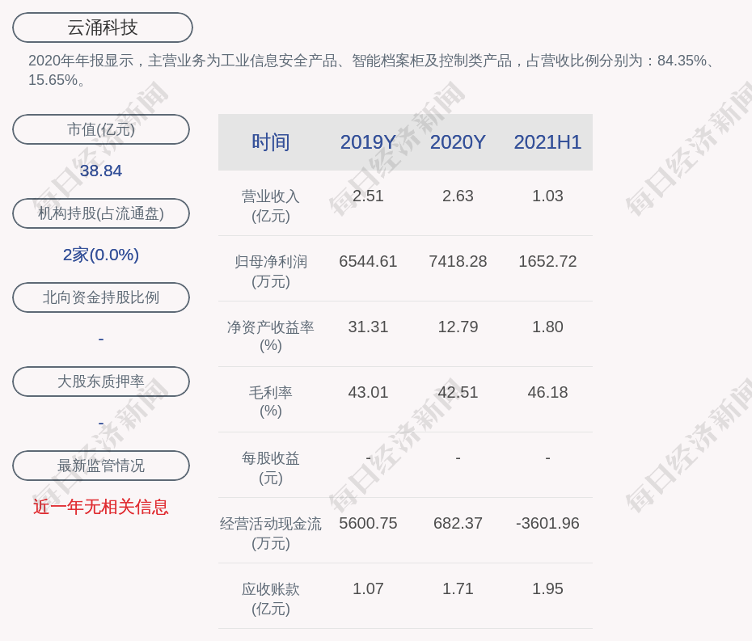Image resolution: width=752 pixels, height=641 pixels.
Task: Click the receivables value 1.95
Action: [547, 588]
